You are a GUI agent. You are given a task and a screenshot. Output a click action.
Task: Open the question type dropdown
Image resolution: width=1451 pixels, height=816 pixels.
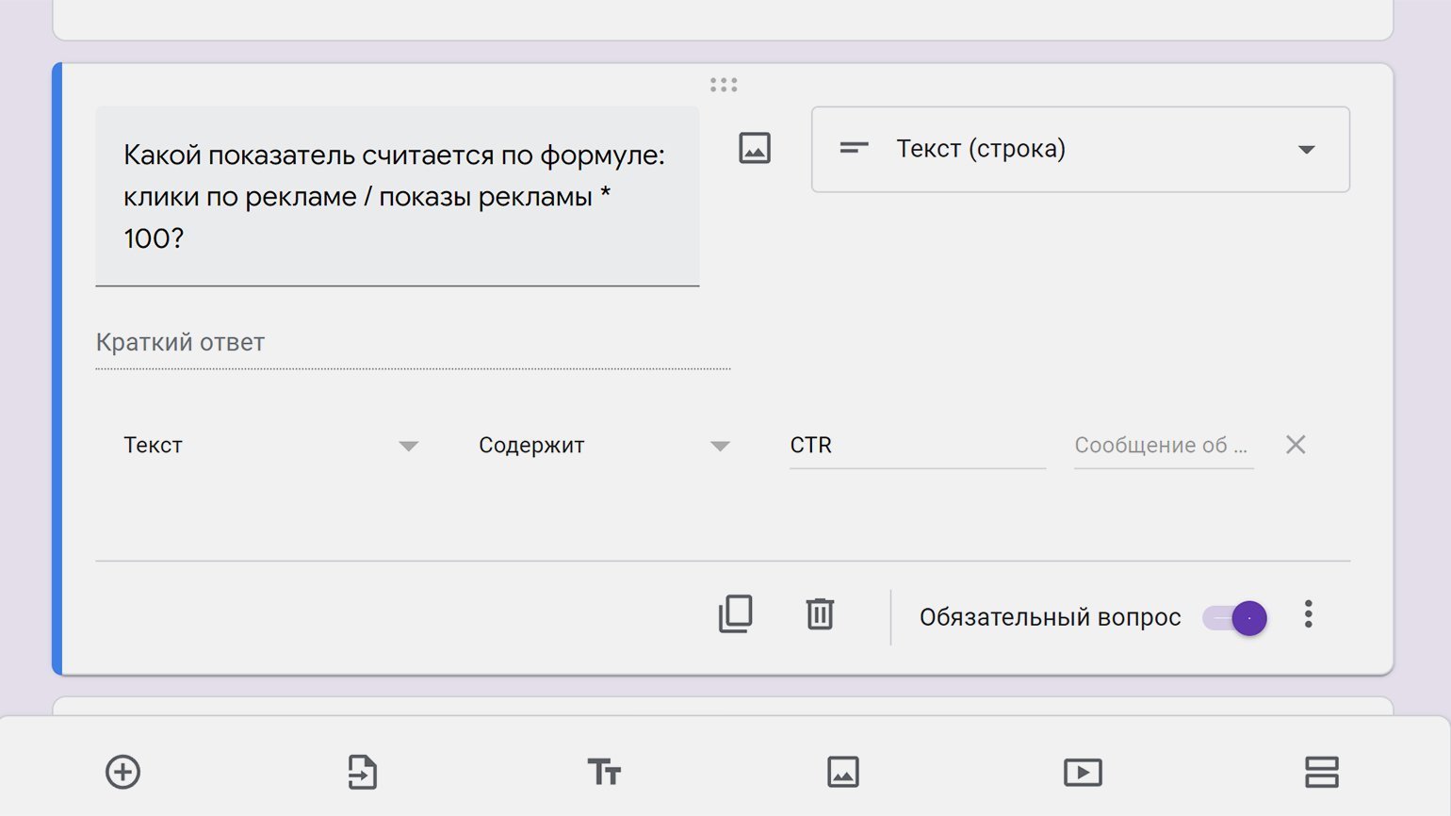1081,149
